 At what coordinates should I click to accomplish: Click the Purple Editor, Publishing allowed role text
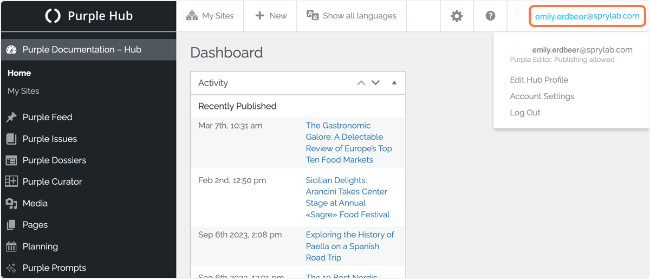tap(562, 60)
